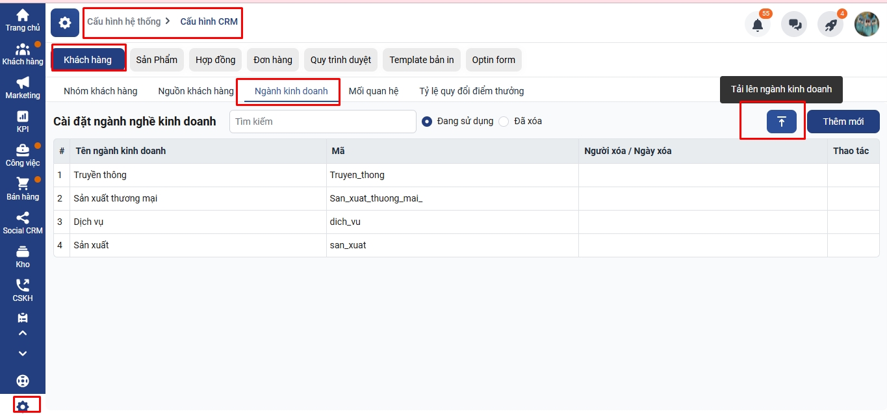The width and height of the screenshot is (887, 416).
Task: Switch to Mối quan hệ tab
Action: (373, 91)
